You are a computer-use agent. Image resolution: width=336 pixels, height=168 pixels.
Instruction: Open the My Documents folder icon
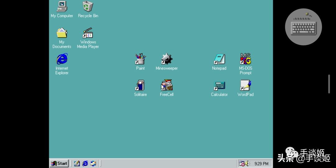(62, 33)
